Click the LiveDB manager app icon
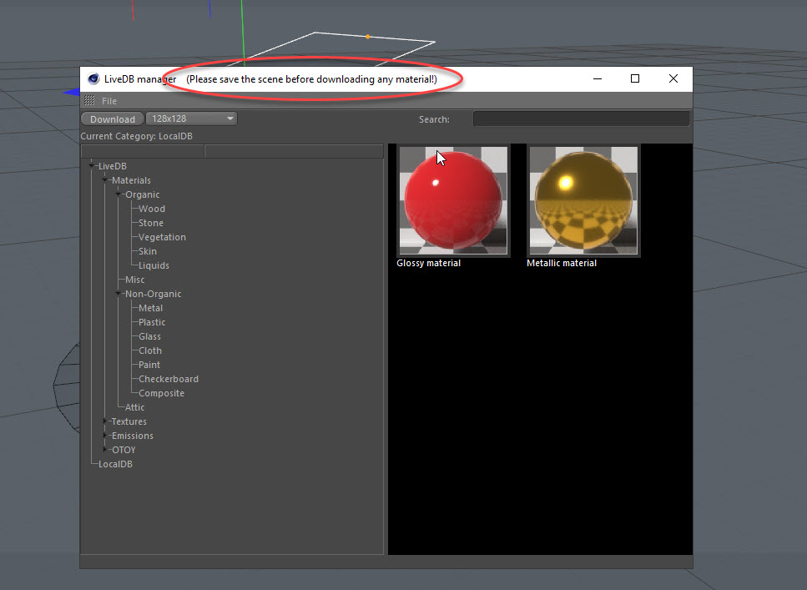Viewport: 807px width, 590px height. (x=93, y=78)
